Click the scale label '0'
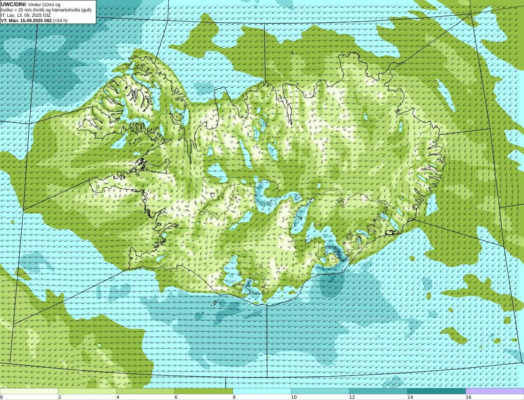This screenshot has width=524, height=400. pyautogui.click(x=2, y=397)
